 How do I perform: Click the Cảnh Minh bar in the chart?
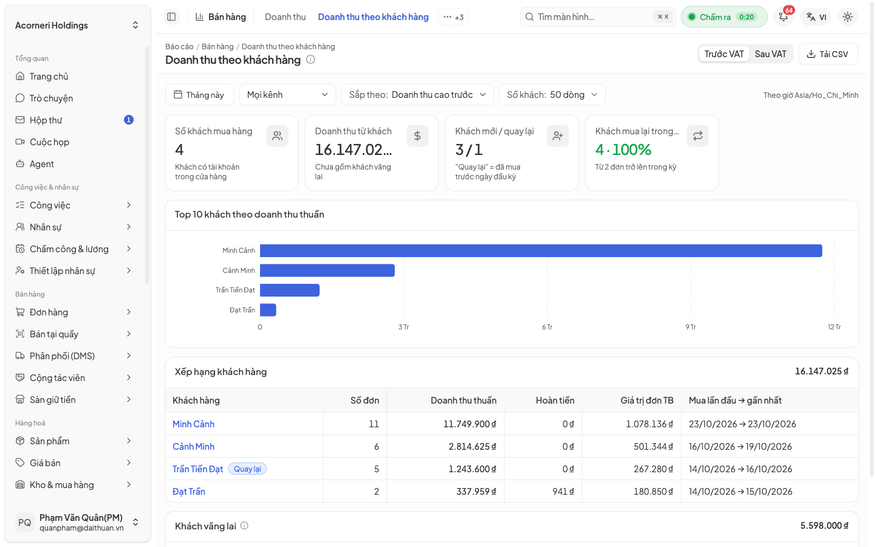pos(328,270)
